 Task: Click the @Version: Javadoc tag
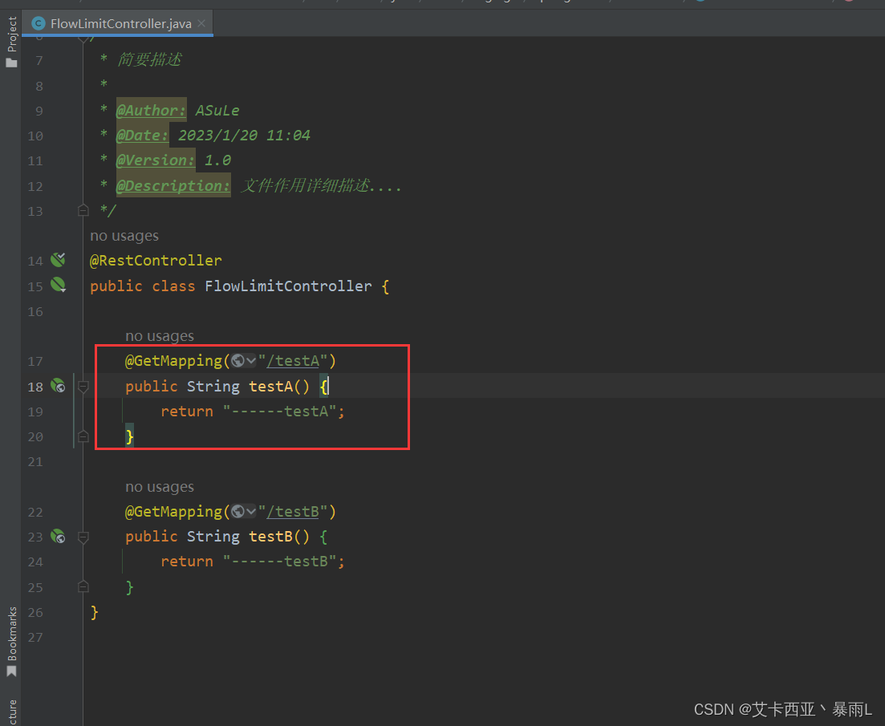click(x=155, y=160)
